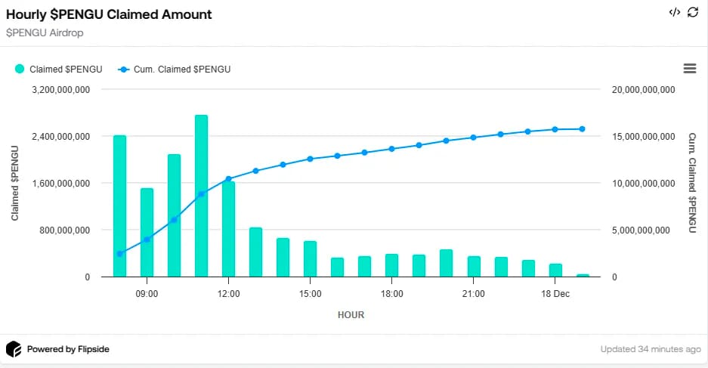
Task: Click the chart title Hourly $PENGU Claimed Amount
Action: pos(109,14)
